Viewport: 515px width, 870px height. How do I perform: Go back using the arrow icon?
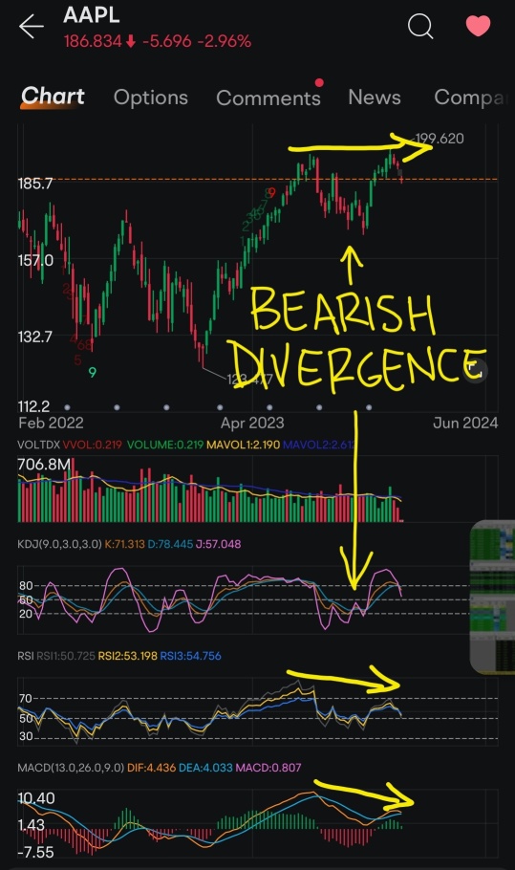(x=31, y=26)
